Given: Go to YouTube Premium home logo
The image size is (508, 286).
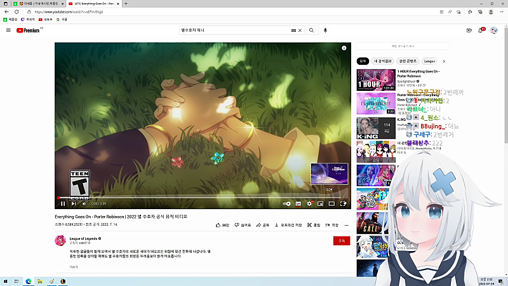Looking at the screenshot, I should point(28,30).
